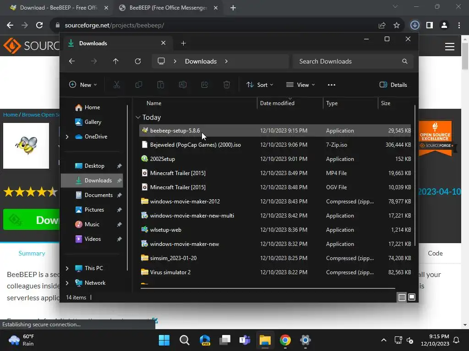The image size is (469, 351).
Task: Add a new File Explorer tab
Action: click(x=183, y=43)
